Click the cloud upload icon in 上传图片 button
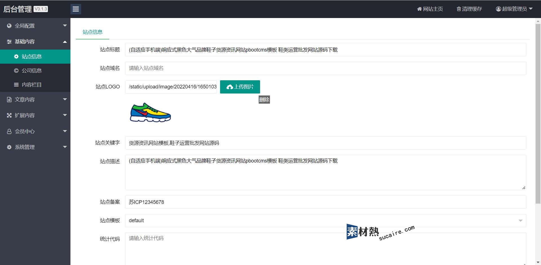 pos(230,87)
